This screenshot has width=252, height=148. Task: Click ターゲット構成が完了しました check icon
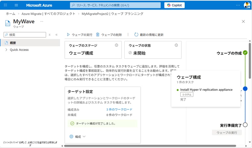tap(72, 124)
